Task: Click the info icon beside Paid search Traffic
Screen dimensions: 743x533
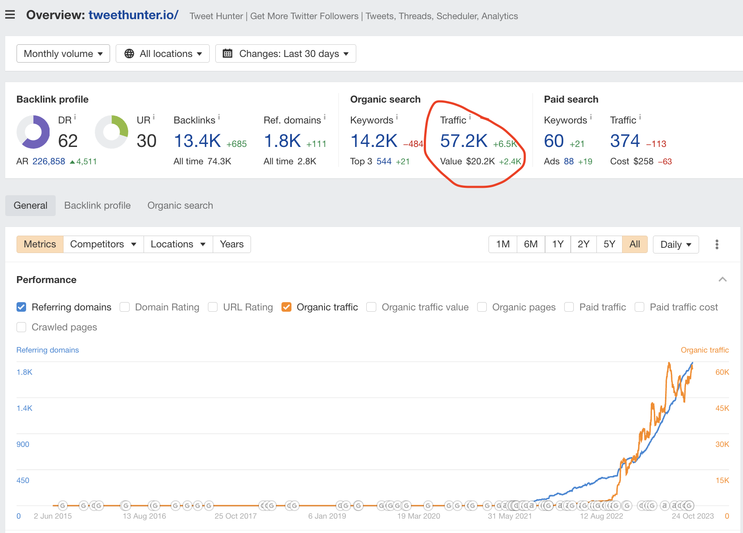Action: tap(640, 117)
